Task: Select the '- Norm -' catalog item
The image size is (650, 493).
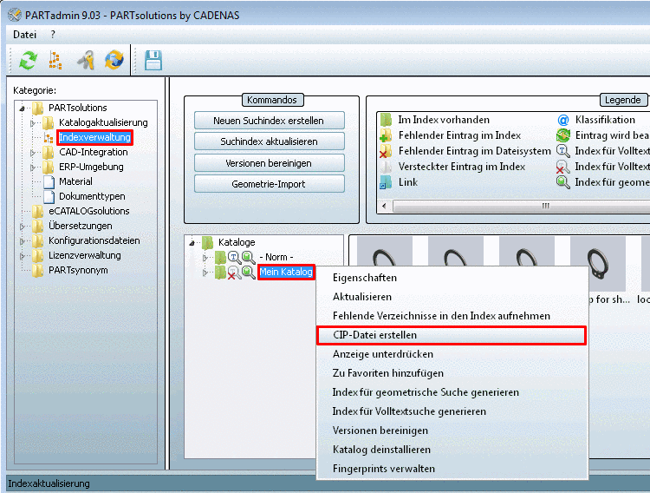Action: tap(276, 257)
